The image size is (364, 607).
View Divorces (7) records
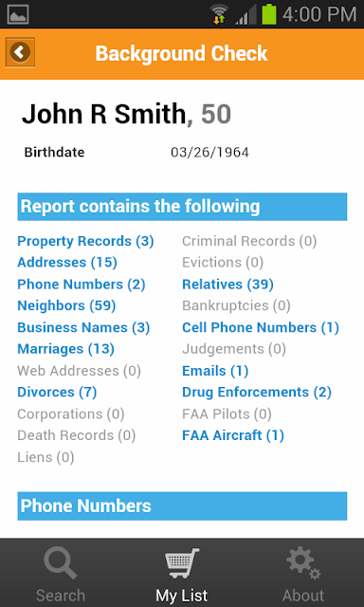pos(57,392)
